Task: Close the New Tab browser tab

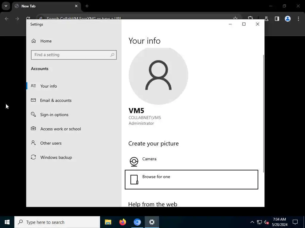Action: [76, 6]
